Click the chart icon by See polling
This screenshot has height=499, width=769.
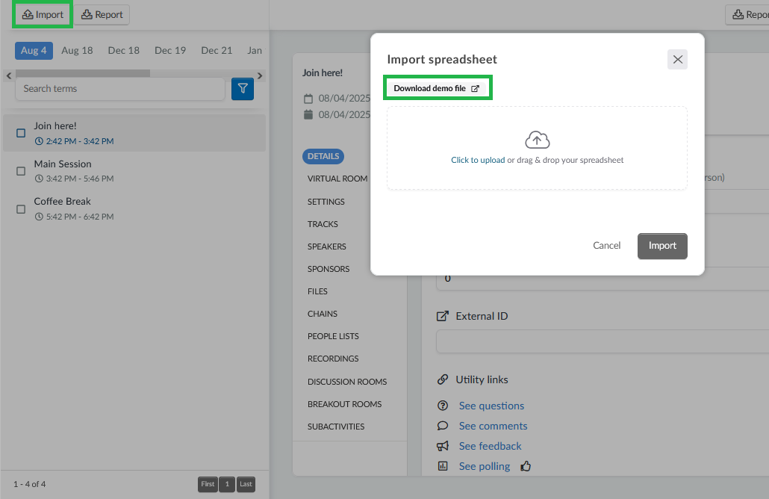(443, 466)
